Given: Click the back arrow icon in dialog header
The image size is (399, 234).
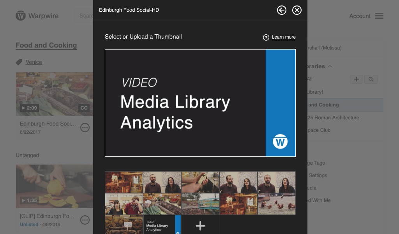Looking at the screenshot, I should click(x=281, y=10).
